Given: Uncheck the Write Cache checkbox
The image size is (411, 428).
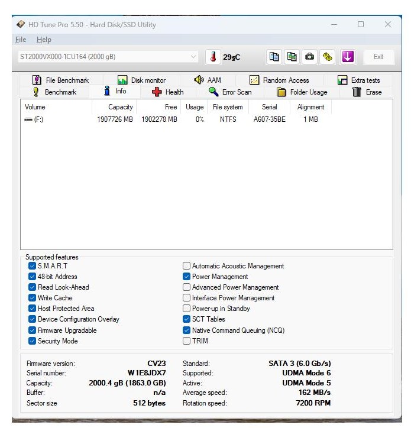Looking at the screenshot, I should click(32, 298).
